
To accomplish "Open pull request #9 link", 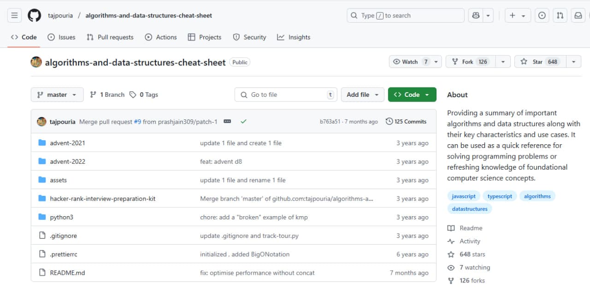I will pyautogui.click(x=137, y=122).
